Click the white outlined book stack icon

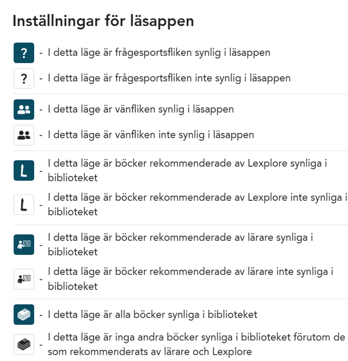pyautogui.click(x=24, y=345)
